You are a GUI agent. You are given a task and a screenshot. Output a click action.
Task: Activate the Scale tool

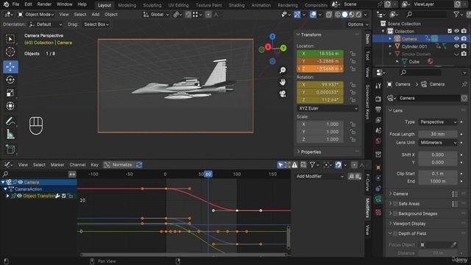pyautogui.click(x=10, y=93)
